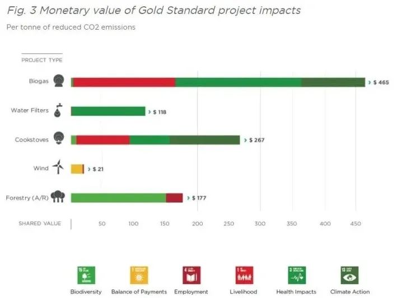The width and height of the screenshot is (402, 298).
Task: Select the Cookstoves project icon
Action: click(58, 139)
